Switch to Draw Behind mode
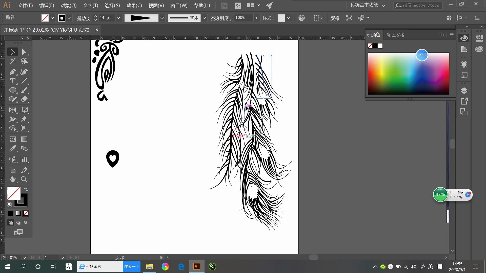The width and height of the screenshot is (486, 273). coord(18,222)
